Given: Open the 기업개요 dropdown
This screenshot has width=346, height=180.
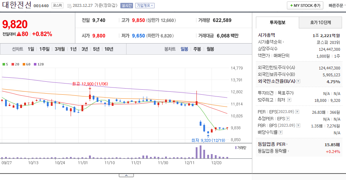Looking at the screenshot, I should 145,5.
